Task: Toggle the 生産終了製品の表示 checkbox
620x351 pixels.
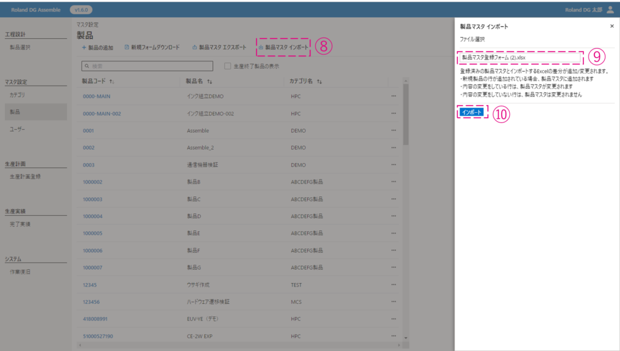Action: pyautogui.click(x=228, y=66)
